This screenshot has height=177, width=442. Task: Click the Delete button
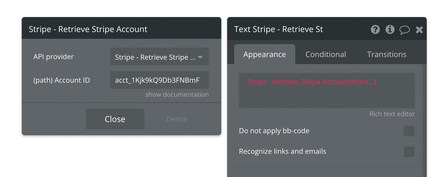[x=177, y=119]
